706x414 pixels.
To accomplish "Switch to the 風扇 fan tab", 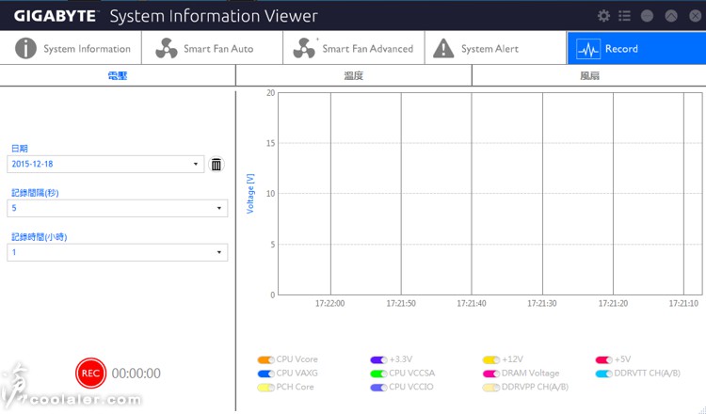I will 589,75.
